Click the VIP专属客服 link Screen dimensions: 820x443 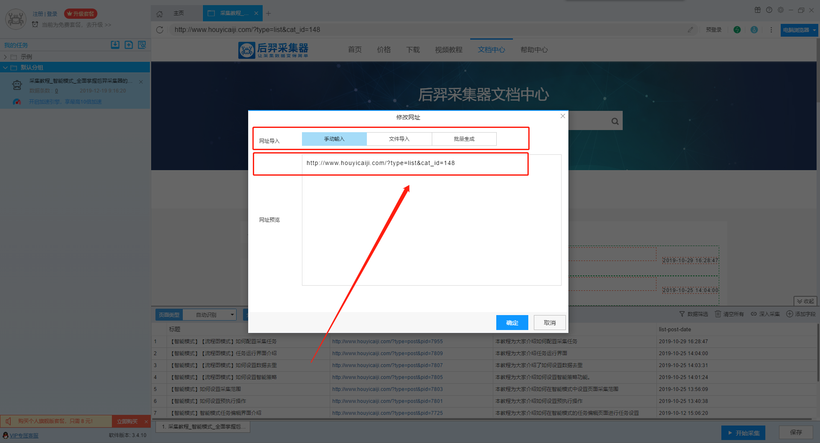pos(24,435)
